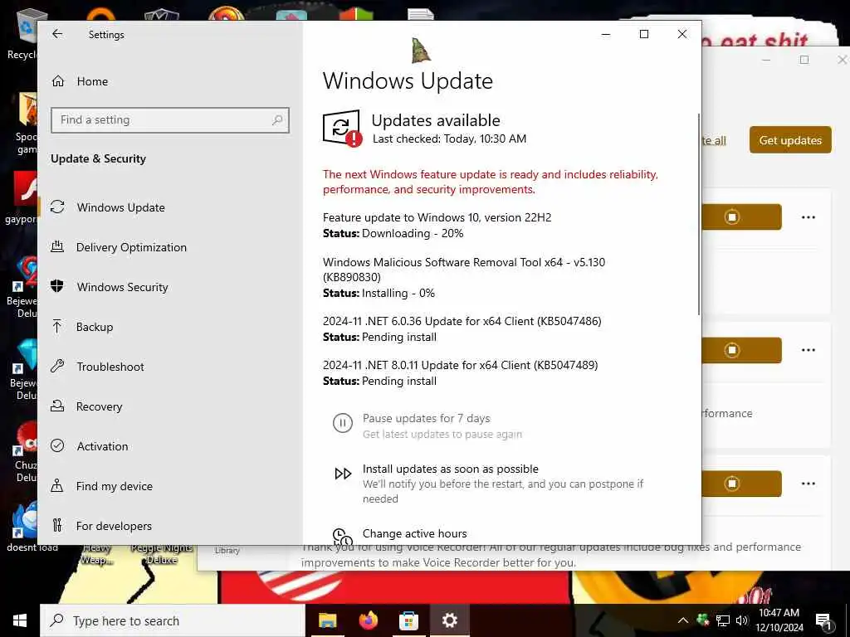850x637 pixels.
Task: Open the third app's three-dot menu in Store
Action: coord(808,484)
